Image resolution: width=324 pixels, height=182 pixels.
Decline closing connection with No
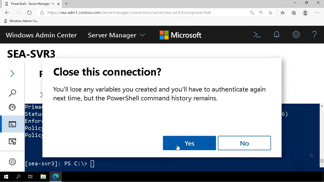[x=244, y=143]
